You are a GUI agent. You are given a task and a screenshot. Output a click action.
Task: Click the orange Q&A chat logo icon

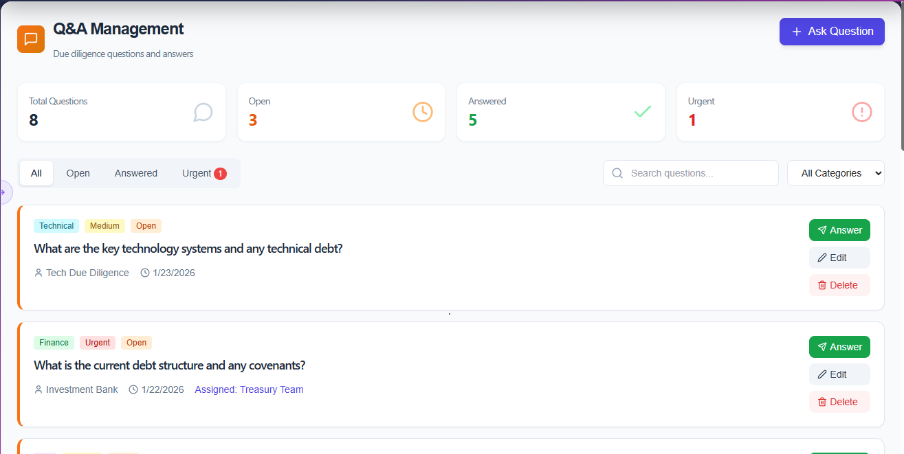point(31,39)
